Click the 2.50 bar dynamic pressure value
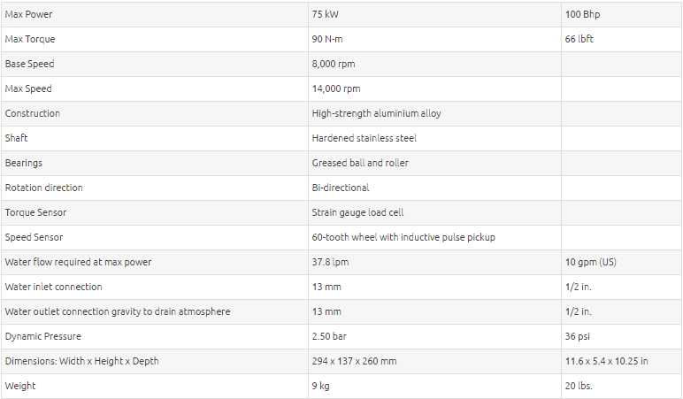The width and height of the screenshot is (683, 399). coord(329,336)
